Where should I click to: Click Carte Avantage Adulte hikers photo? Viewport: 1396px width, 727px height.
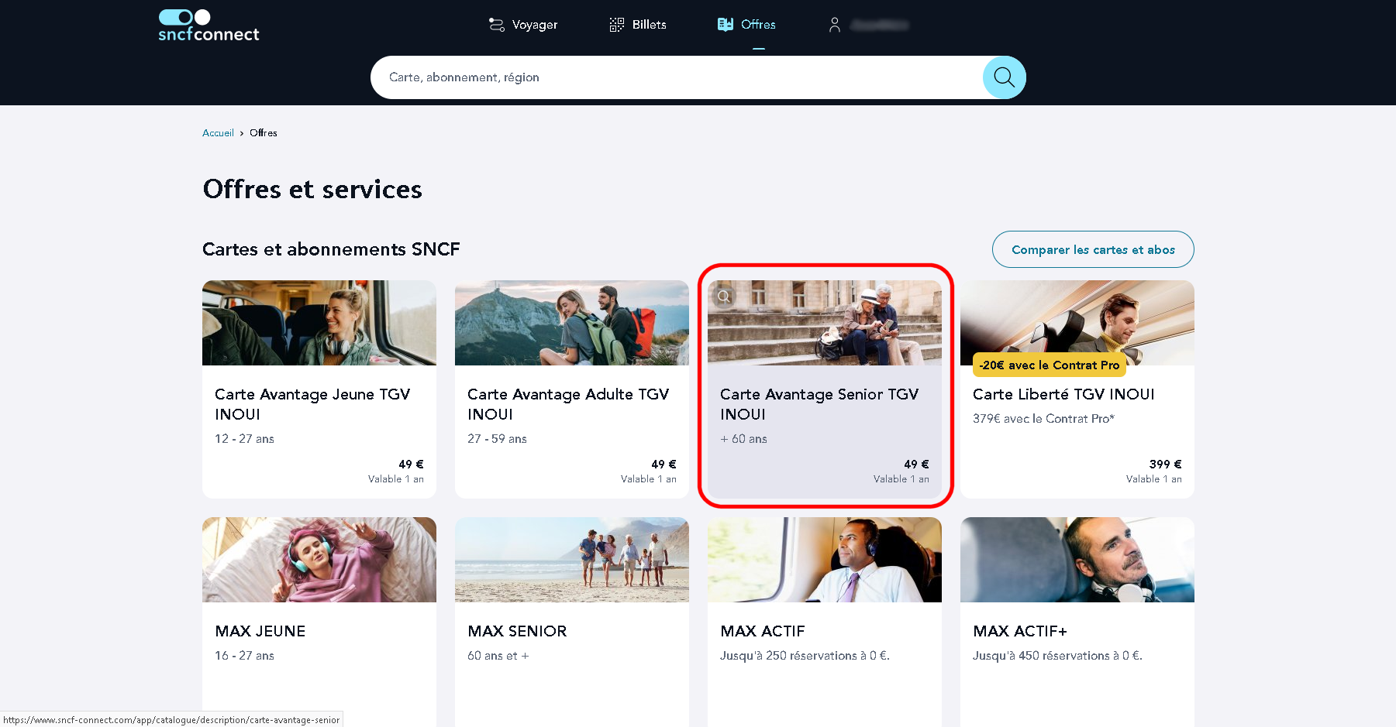point(572,323)
